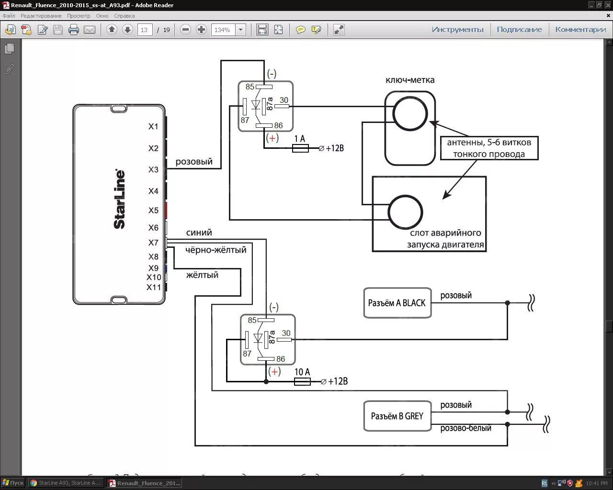Switch to StarLine A93 Chrome taskbar window

click(x=66, y=483)
